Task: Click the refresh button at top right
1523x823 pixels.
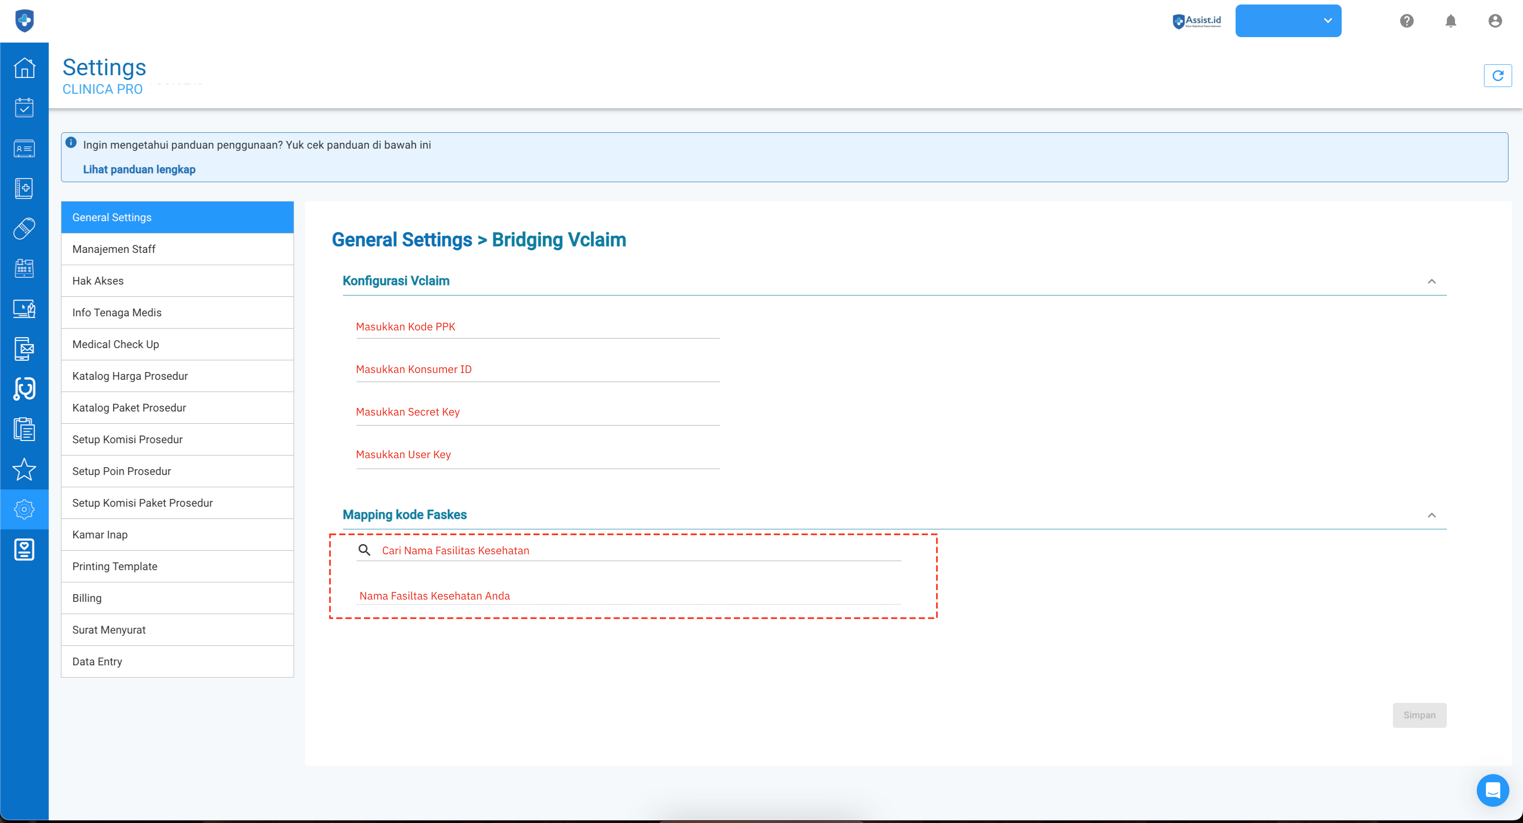Action: coord(1497,76)
